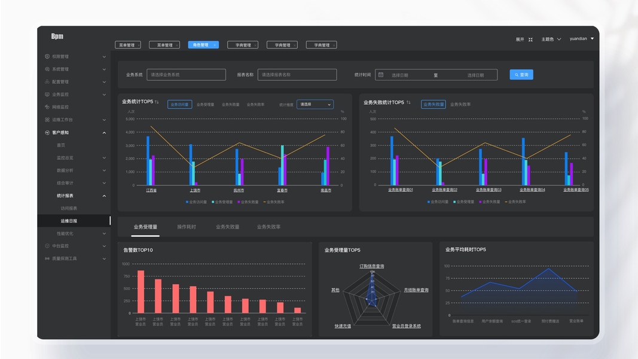Click the end 选择日期 date field

(475, 75)
